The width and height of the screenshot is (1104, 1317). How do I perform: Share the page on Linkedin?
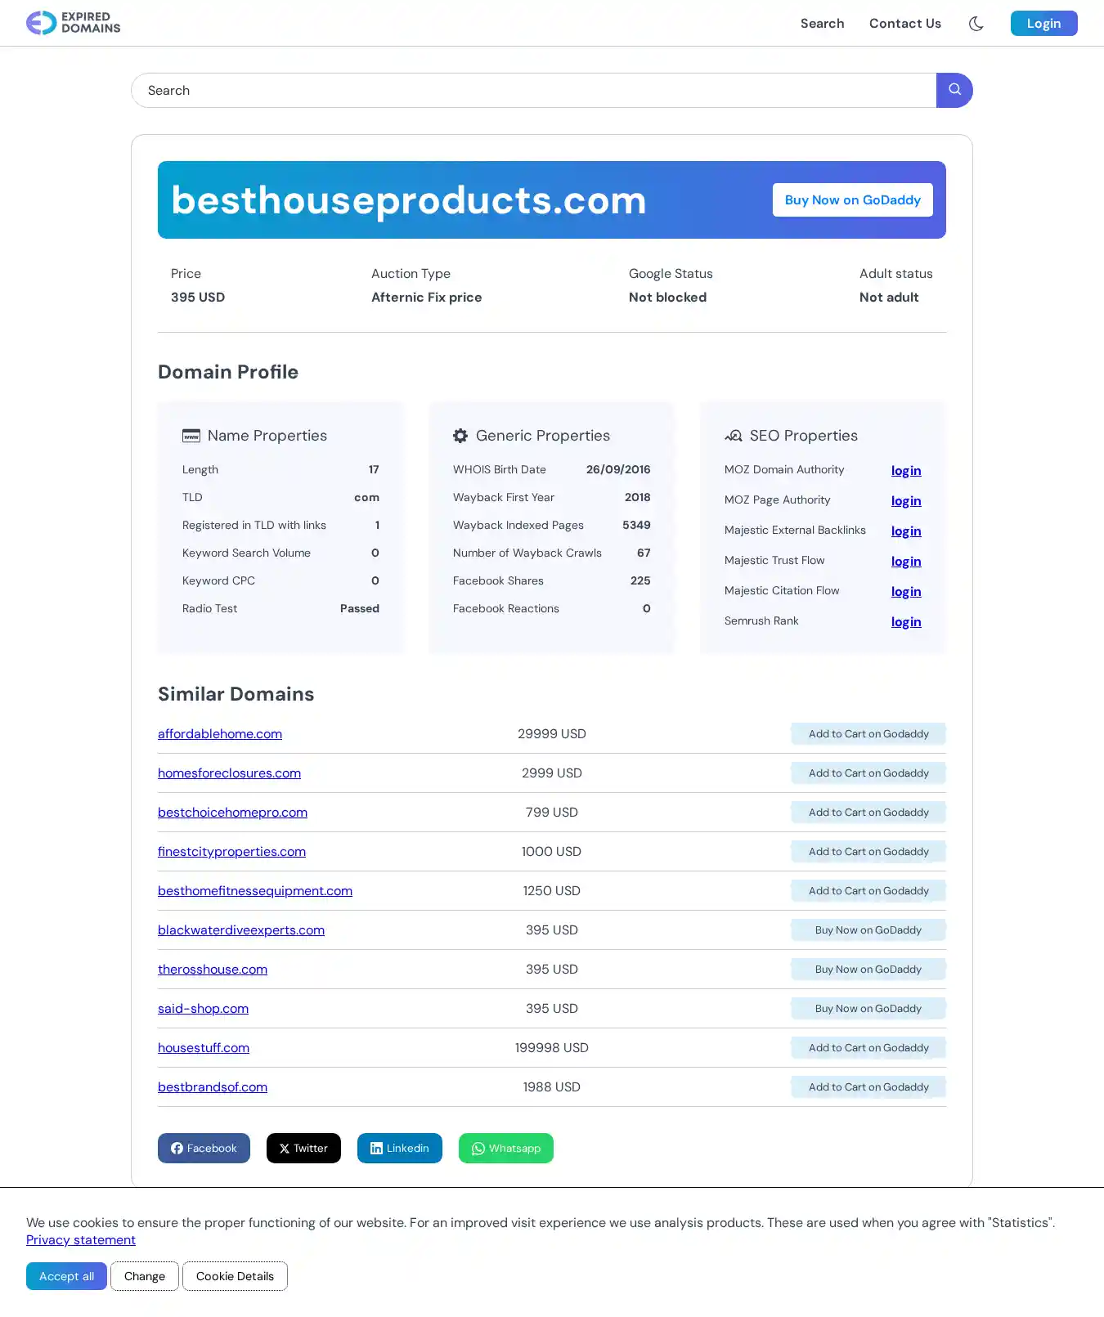coord(399,1148)
